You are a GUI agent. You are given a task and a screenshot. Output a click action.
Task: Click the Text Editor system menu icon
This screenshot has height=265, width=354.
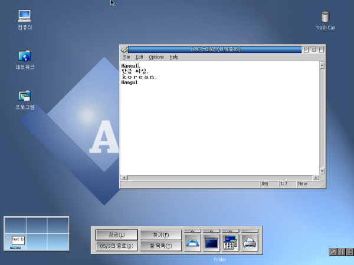pyautogui.click(x=124, y=49)
